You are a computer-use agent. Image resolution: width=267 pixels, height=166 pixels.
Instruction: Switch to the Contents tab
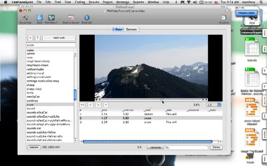131,29
